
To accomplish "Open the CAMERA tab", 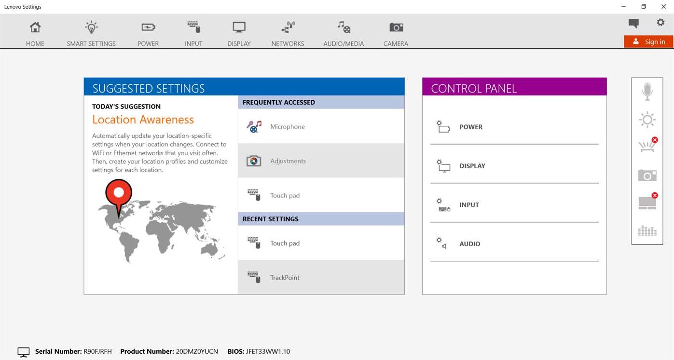I will 396,34.
